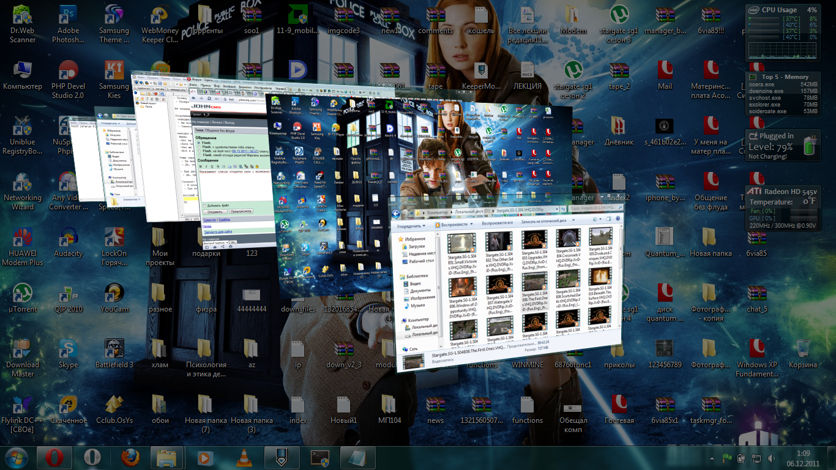
Task: Click 'Записать на оптический диск' toolbar item
Action: [544, 220]
